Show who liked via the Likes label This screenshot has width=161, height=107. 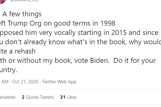pos(72,97)
